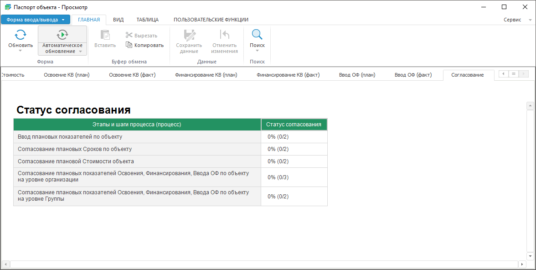This screenshot has height=270, width=536.
Task: Expand the ribbon options arrow beside Сервис
Action: 530,20
